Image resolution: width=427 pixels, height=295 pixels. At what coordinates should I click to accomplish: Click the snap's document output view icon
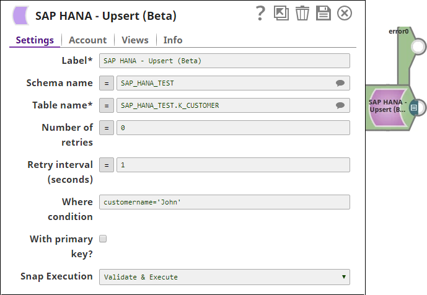click(413, 107)
